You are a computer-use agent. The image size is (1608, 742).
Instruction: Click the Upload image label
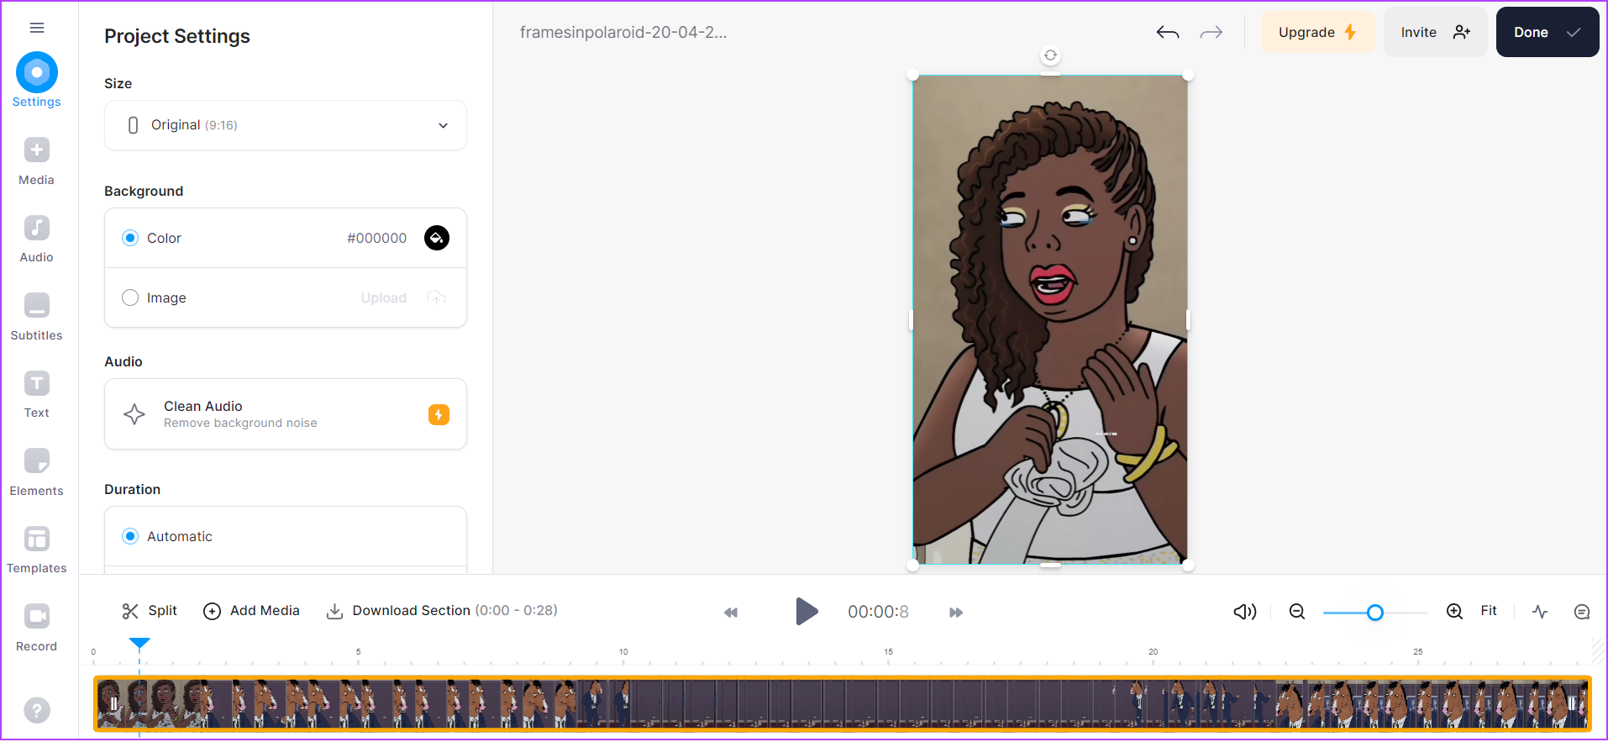click(x=384, y=297)
